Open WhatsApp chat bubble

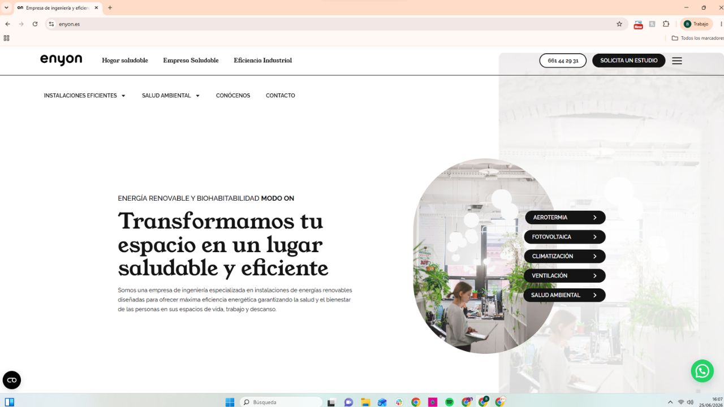point(702,371)
